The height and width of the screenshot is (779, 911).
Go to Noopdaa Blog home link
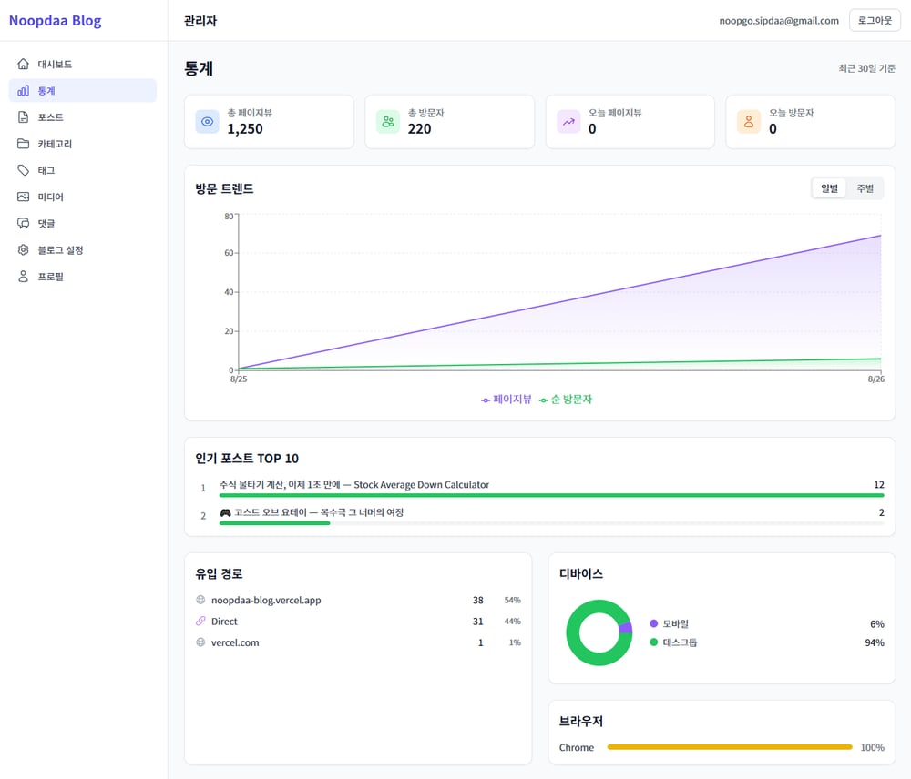tap(56, 20)
